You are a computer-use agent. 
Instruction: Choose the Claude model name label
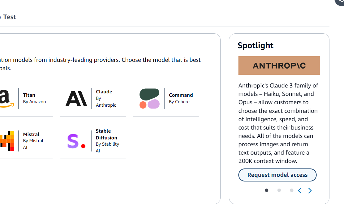tap(104, 92)
